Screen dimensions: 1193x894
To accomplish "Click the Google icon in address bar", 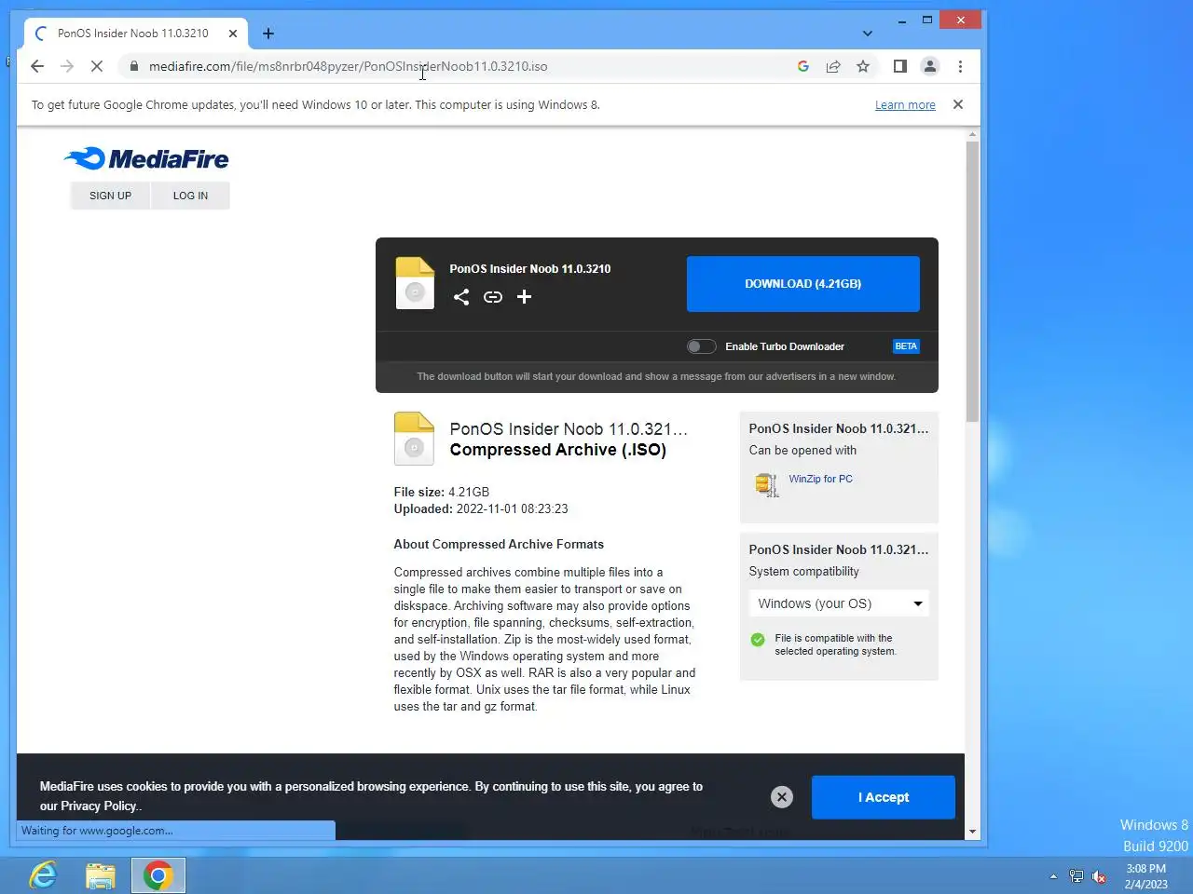I will point(803,66).
